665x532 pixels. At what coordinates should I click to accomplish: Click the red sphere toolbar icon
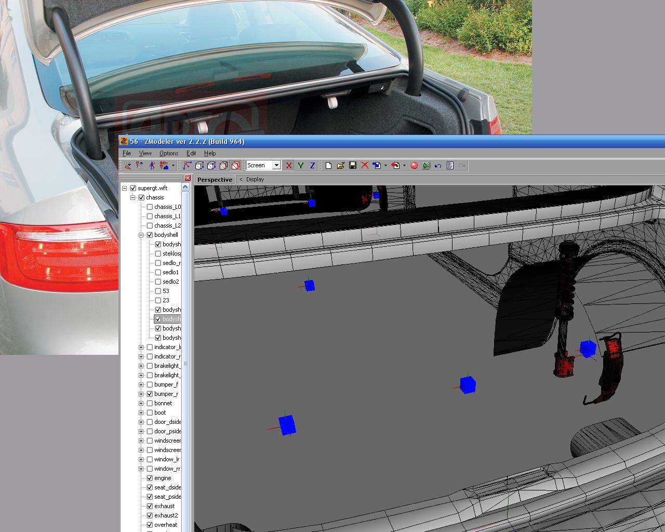(414, 165)
